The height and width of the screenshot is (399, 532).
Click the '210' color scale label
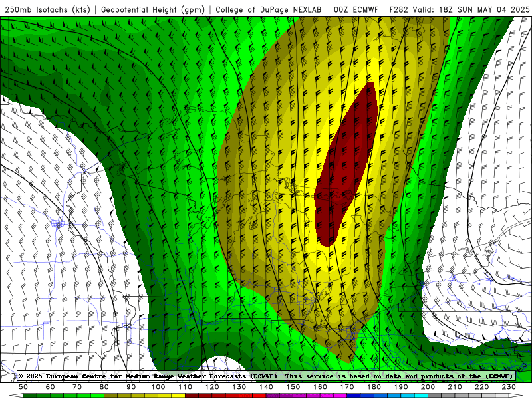point(455,387)
